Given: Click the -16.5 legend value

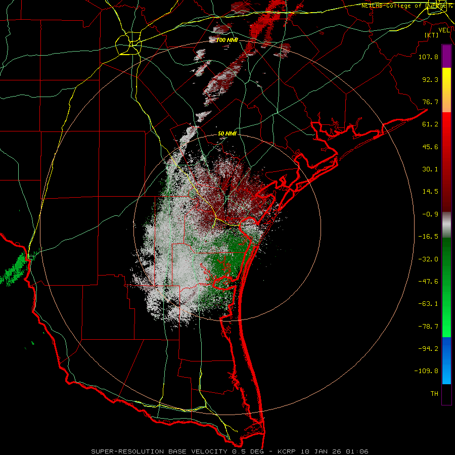Looking at the screenshot, I should [428, 237].
